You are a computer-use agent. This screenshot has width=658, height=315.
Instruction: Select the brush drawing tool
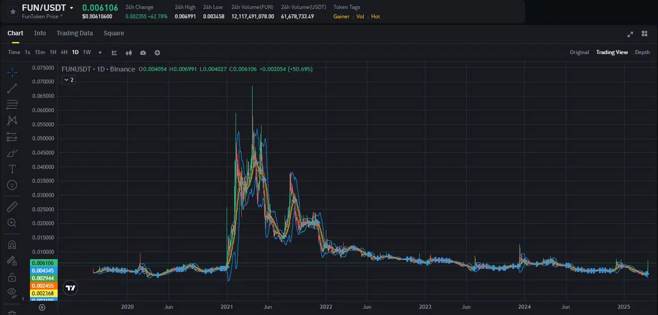[x=12, y=153]
